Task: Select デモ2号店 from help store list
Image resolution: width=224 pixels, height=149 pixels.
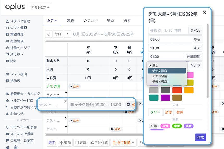Action: pyautogui.click(x=167, y=71)
